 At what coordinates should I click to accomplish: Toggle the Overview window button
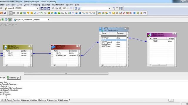pyautogui.click(x=48, y=8)
